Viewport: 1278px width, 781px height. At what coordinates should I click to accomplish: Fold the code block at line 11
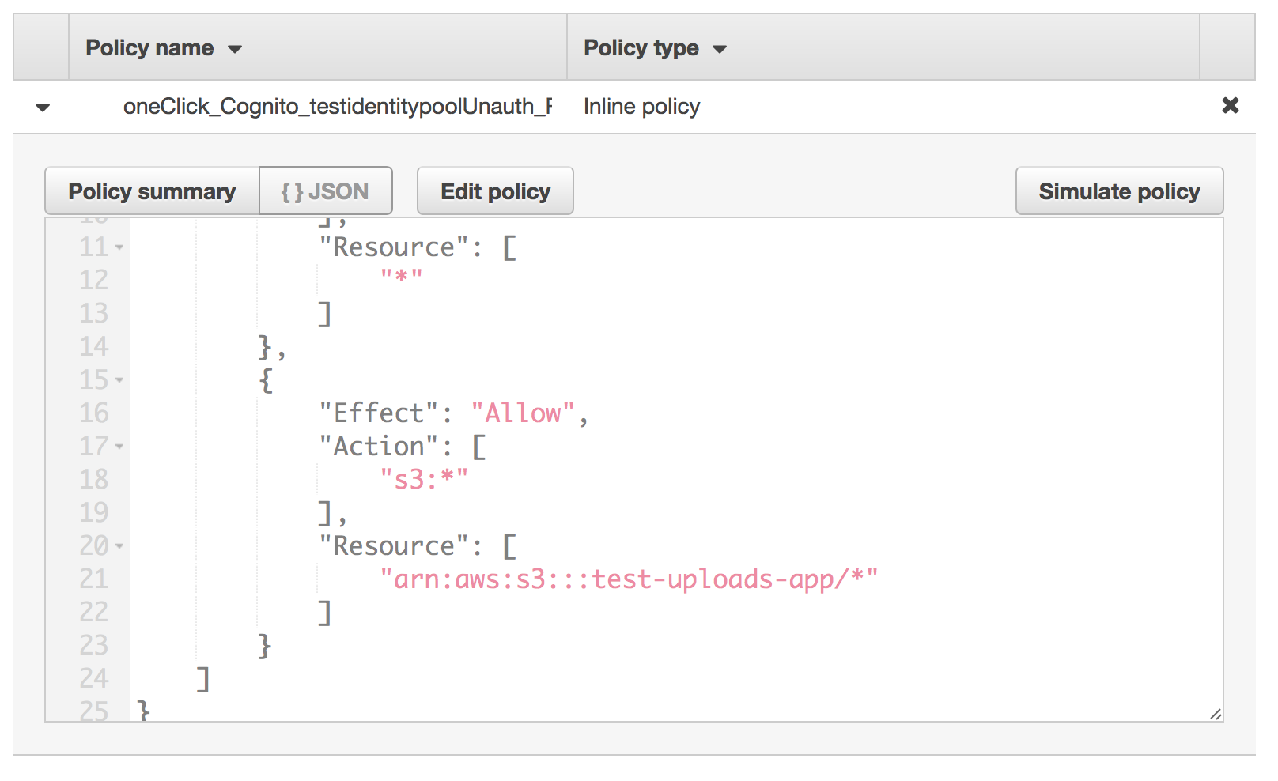119,247
